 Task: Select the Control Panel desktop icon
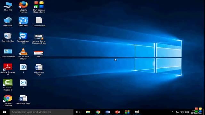click(x=8, y=53)
